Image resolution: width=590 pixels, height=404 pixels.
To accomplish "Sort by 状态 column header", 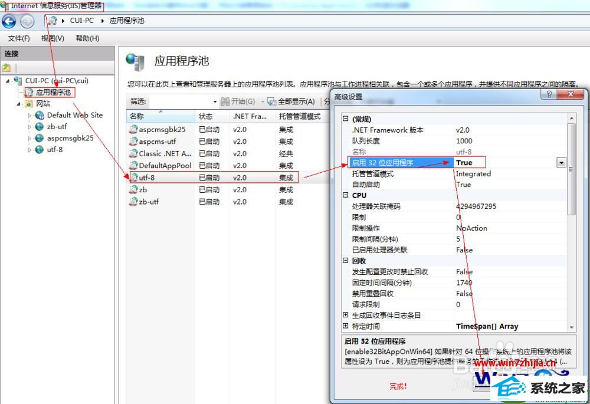I will click(212, 116).
